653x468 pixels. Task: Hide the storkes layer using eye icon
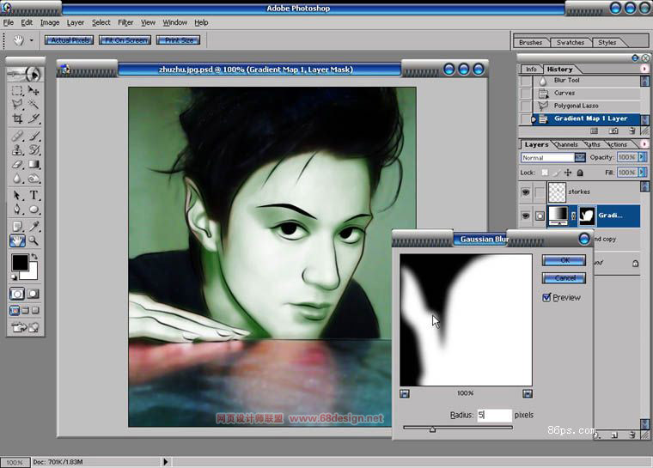526,192
